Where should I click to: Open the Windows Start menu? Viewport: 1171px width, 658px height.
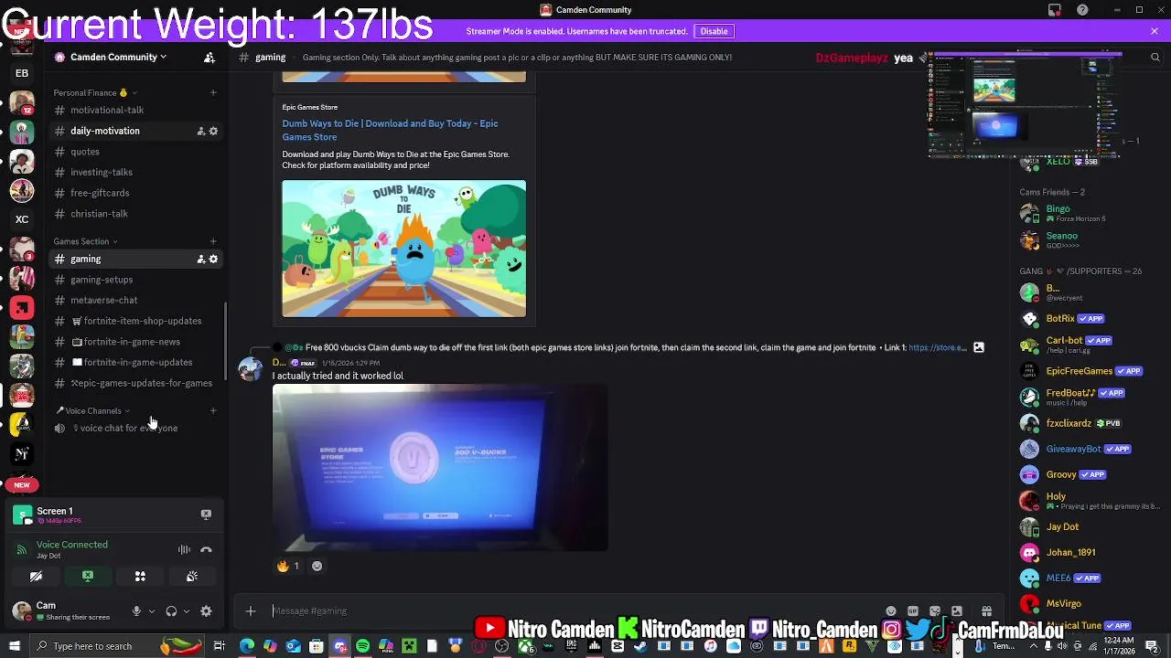pos(14,646)
